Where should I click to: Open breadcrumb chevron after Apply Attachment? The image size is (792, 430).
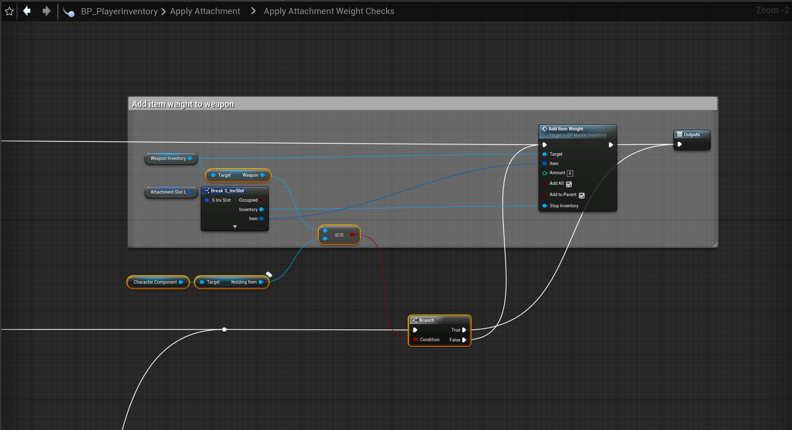(253, 11)
